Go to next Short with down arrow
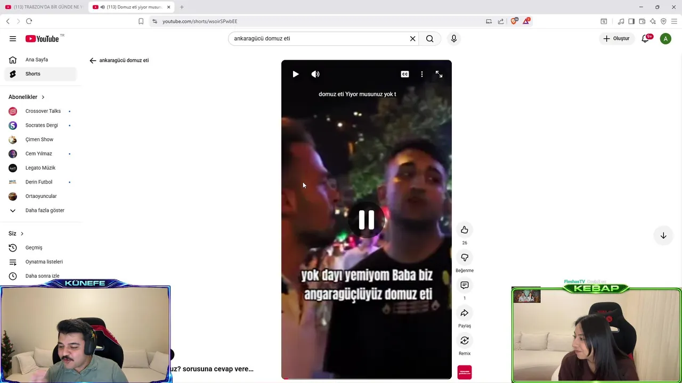The width and height of the screenshot is (682, 383). click(663, 236)
